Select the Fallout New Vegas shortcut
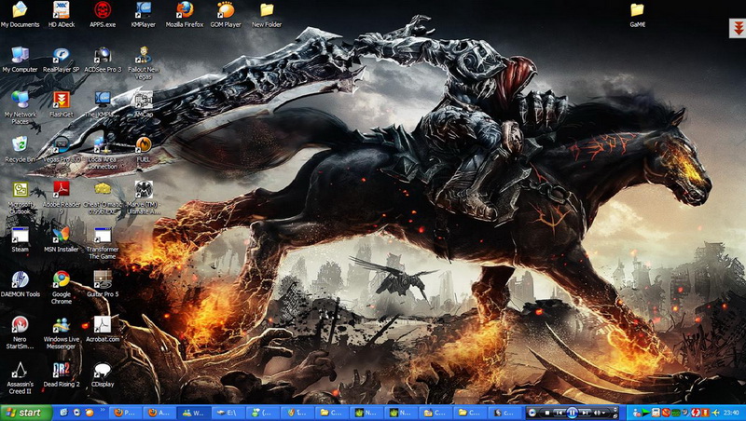Viewport: 746px width, 421px height. 144,63
